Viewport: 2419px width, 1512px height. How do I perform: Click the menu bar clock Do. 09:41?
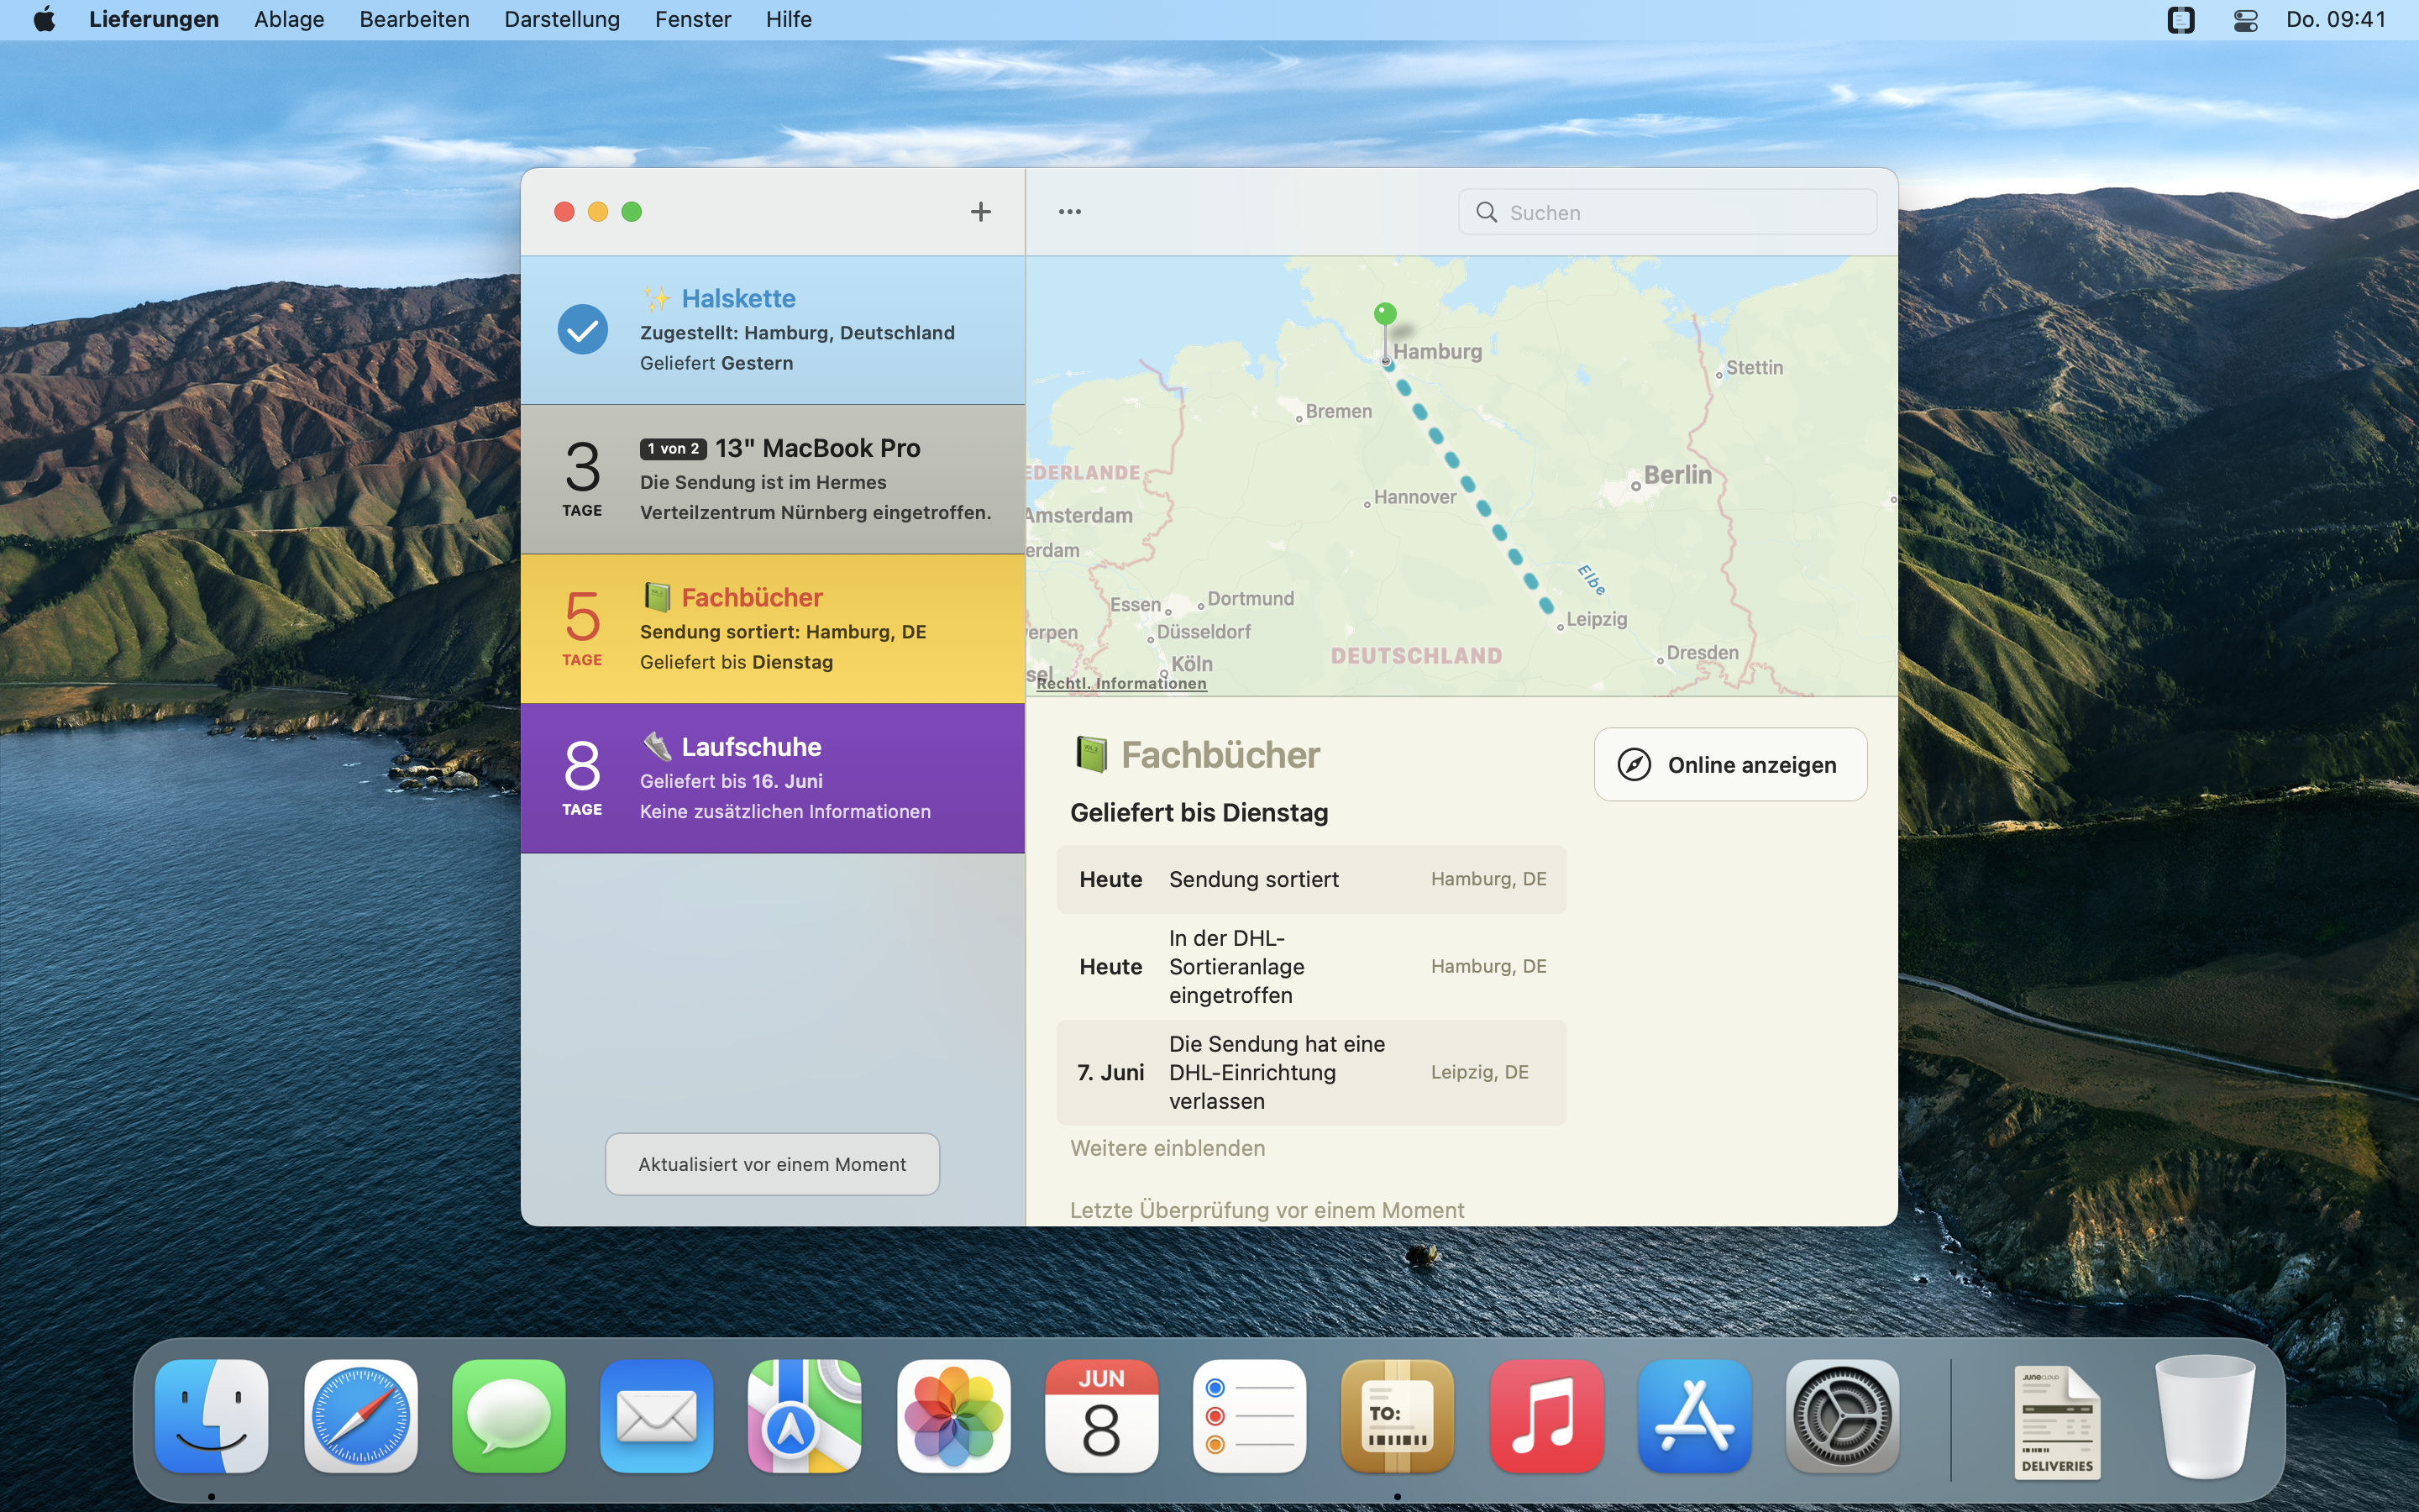click(x=2335, y=19)
